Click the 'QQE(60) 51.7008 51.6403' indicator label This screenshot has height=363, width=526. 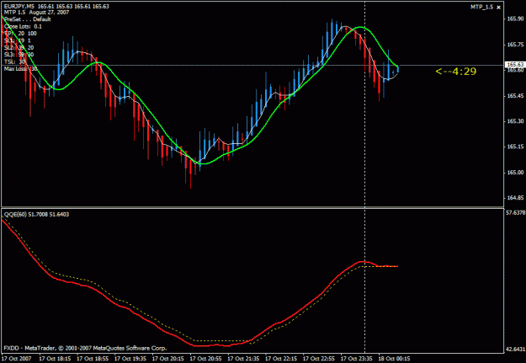36,214
